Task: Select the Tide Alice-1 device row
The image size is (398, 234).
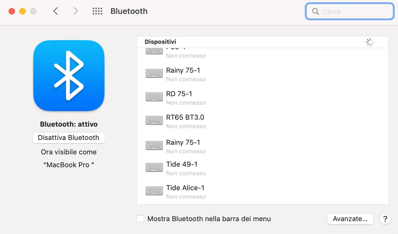Action: (263, 192)
